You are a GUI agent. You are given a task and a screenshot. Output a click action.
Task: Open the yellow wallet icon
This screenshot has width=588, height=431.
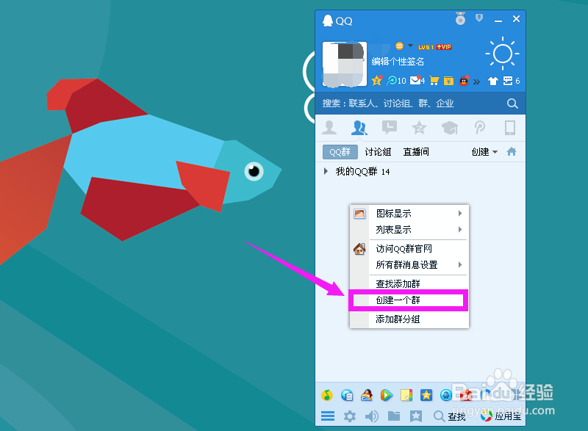pos(448,81)
